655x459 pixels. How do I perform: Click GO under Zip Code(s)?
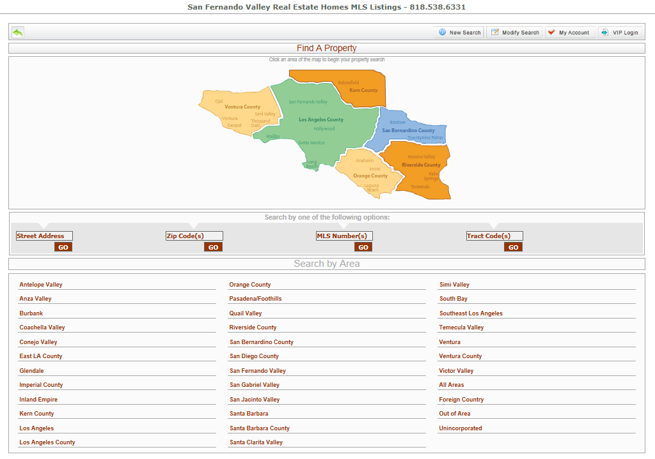212,246
